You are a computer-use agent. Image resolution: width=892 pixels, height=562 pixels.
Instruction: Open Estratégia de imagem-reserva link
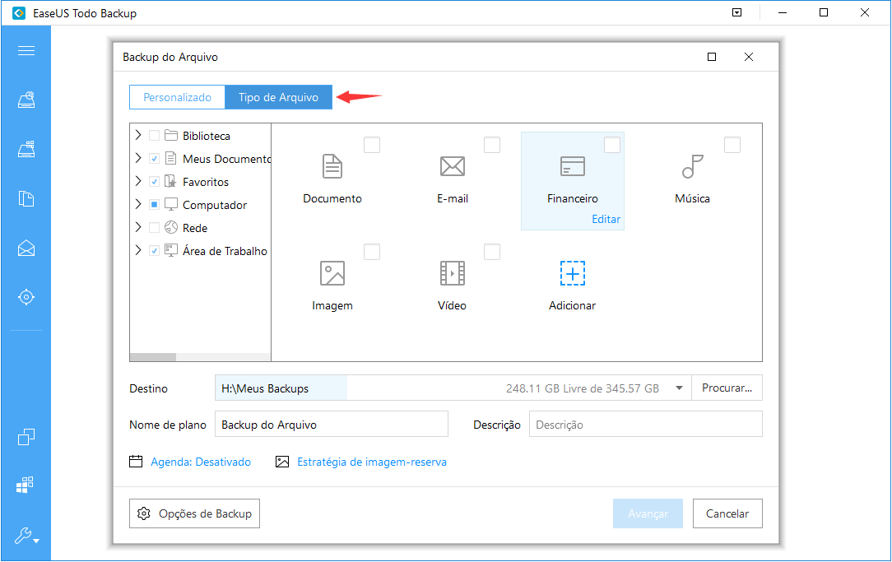pos(372,462)
